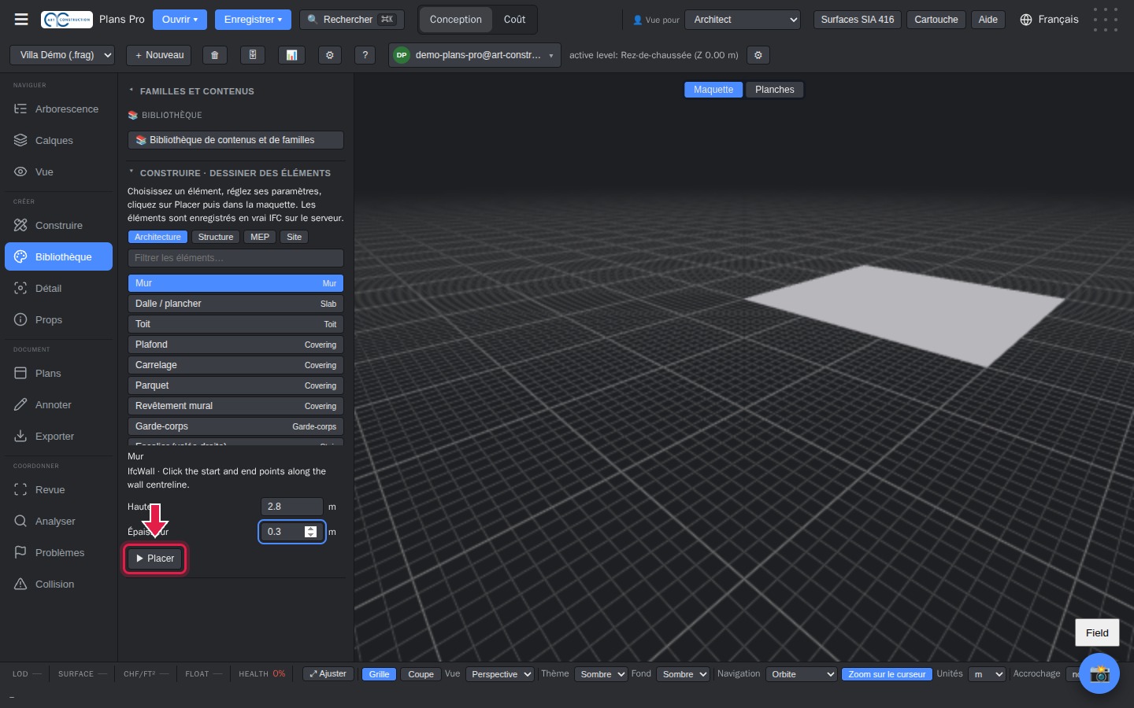Viewport: 1134px width, 708px height.
Task: Toggle the Grille grid display
Action: [379, 674]
